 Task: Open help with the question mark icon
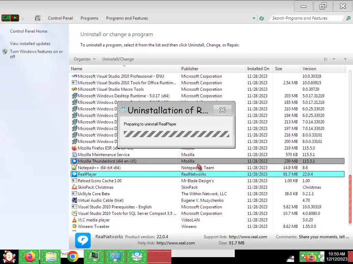345,59
